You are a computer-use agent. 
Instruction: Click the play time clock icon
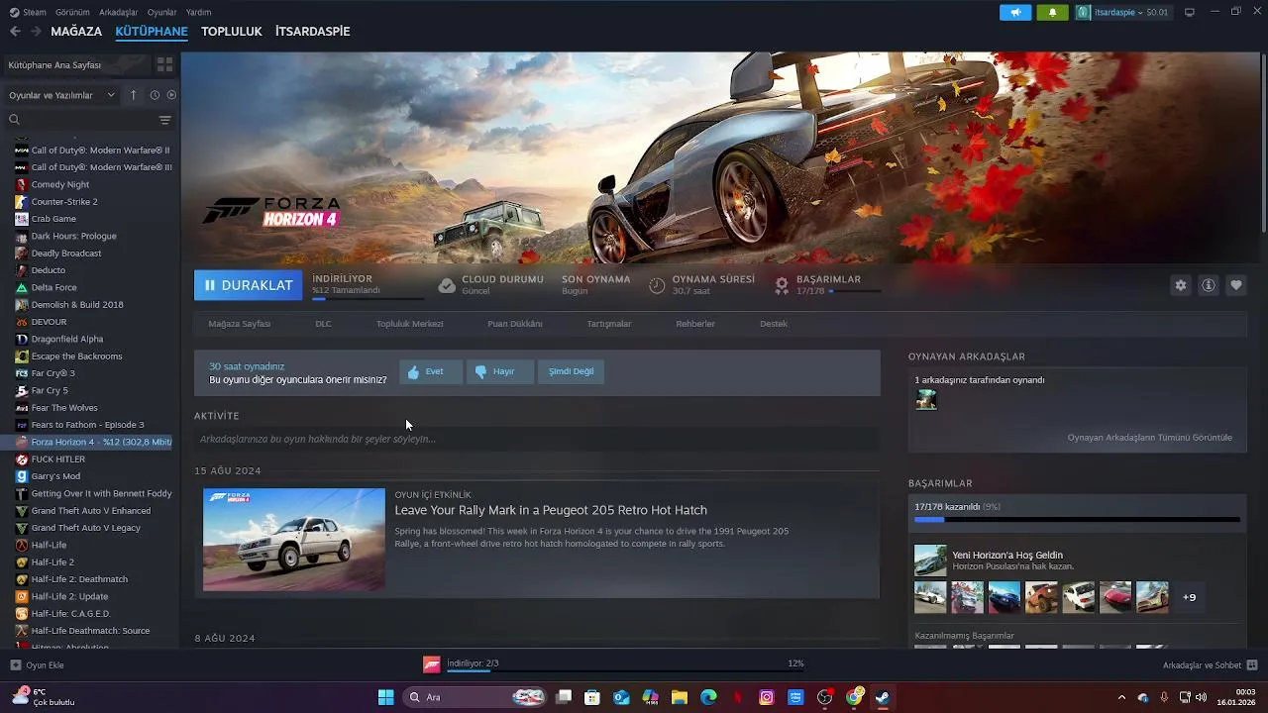(657, 285)
